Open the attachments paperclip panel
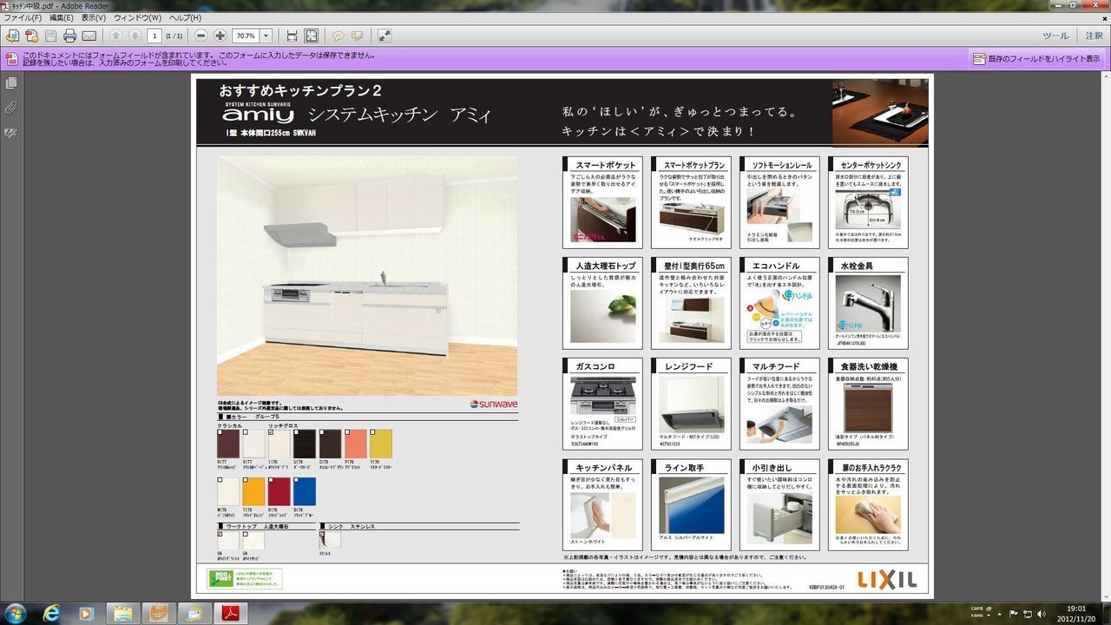Image resolution: width=1111 pixels, height=625 pixels. (x=10, y=108)
